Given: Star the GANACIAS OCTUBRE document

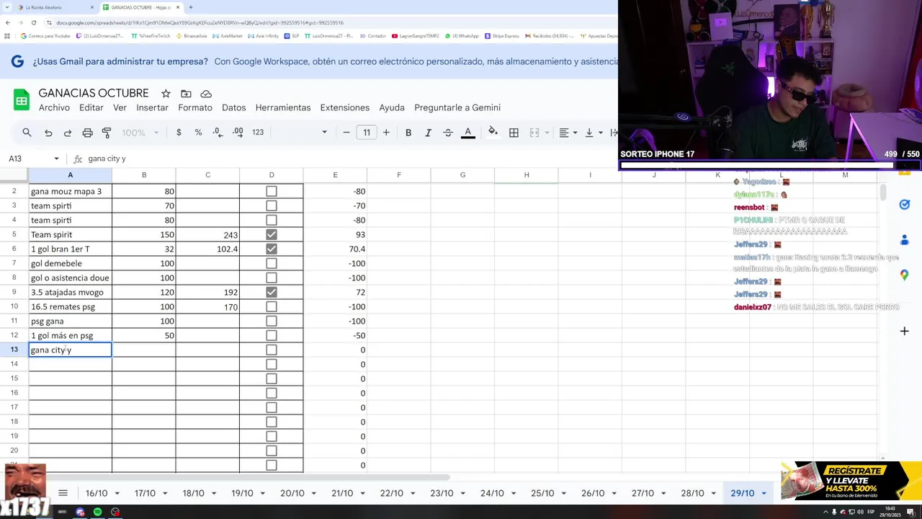Looking at the screenshot, I should pos(166,94).
